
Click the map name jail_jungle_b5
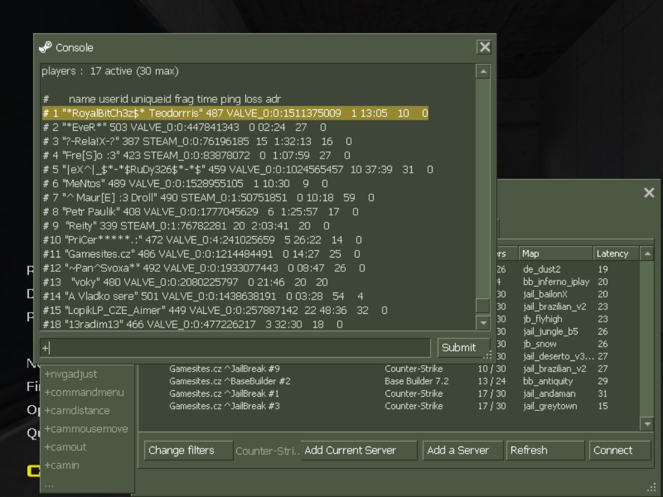(550, 331)
